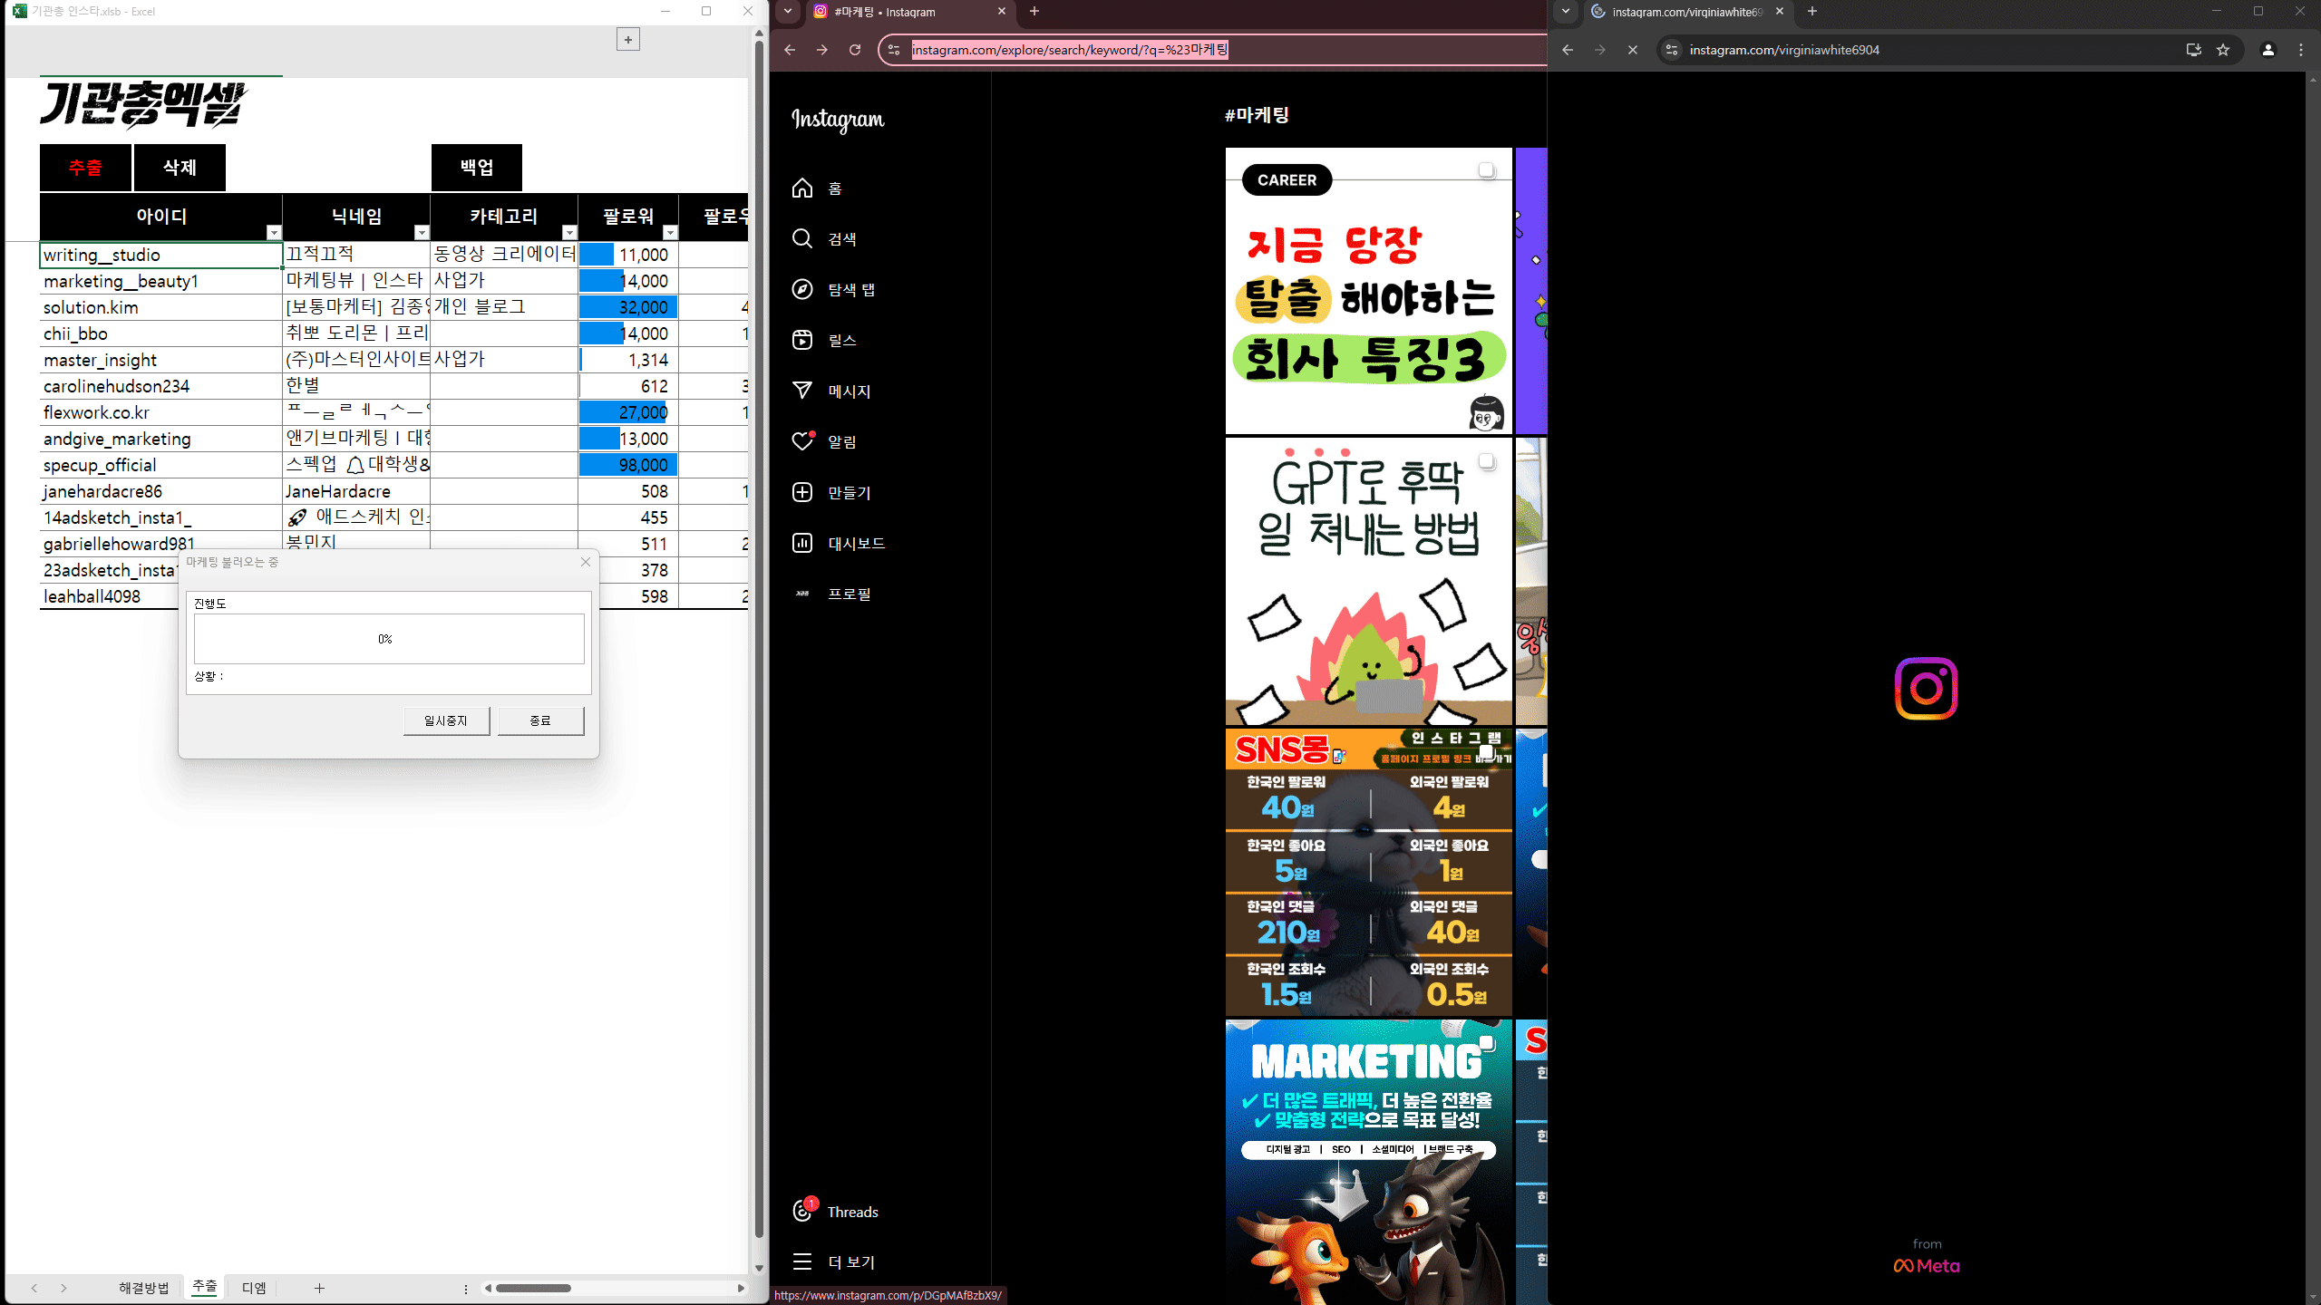
Task: Click the install app icon in right browser
Action: coord(2194,50)
